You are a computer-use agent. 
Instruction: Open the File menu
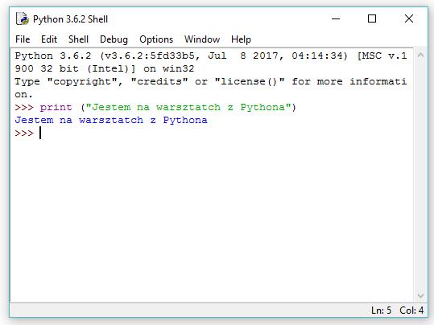[23, 39]
